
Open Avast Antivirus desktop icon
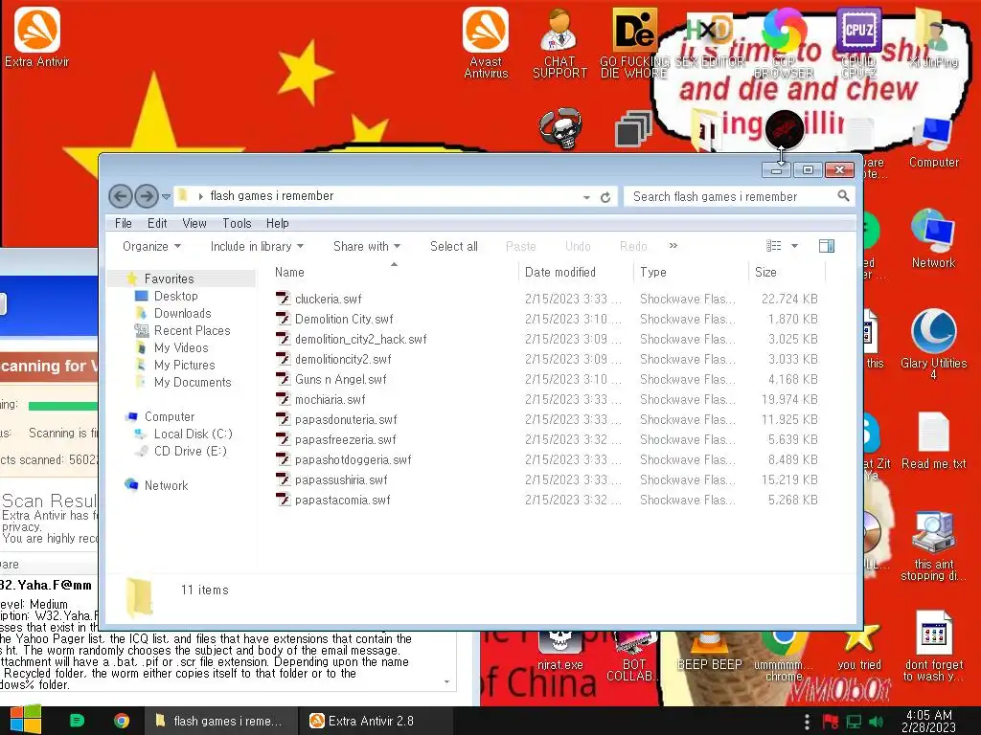coord(486,42)
